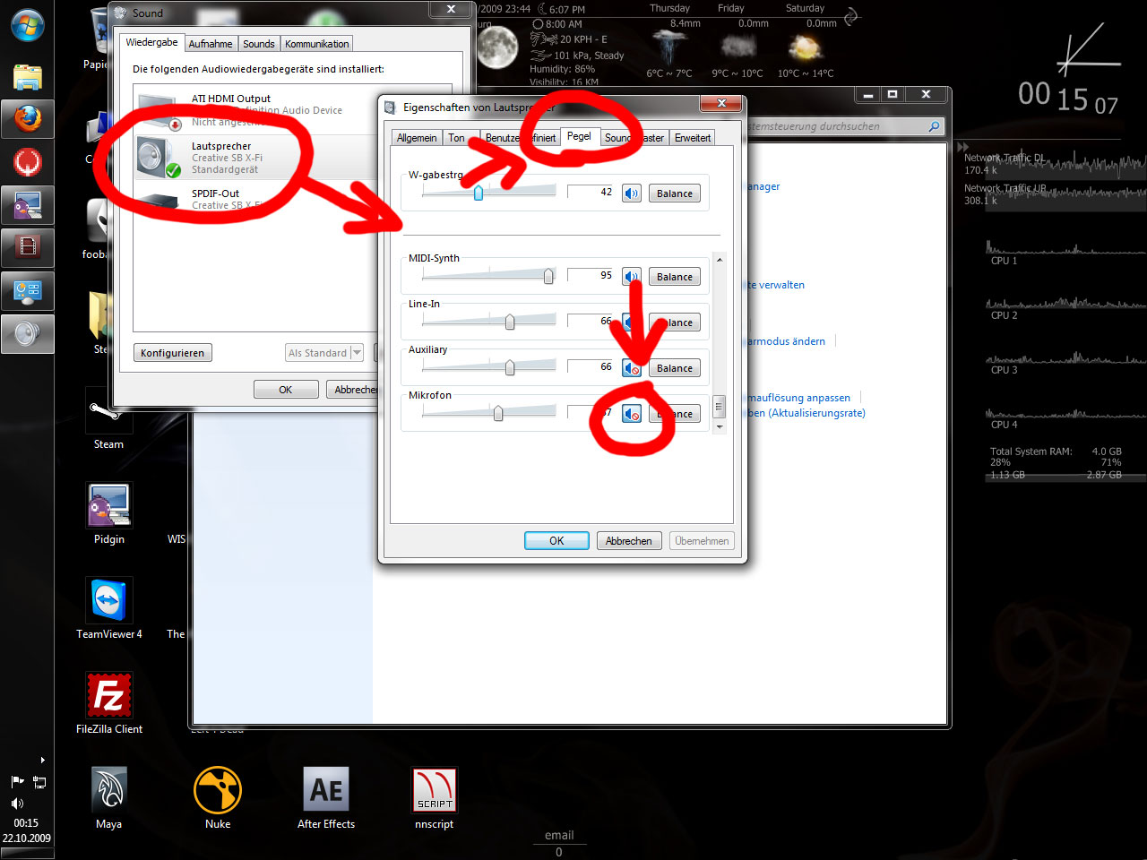Select the SPDIF-Out playback device
1147x860 pixels.
[215, 199]
